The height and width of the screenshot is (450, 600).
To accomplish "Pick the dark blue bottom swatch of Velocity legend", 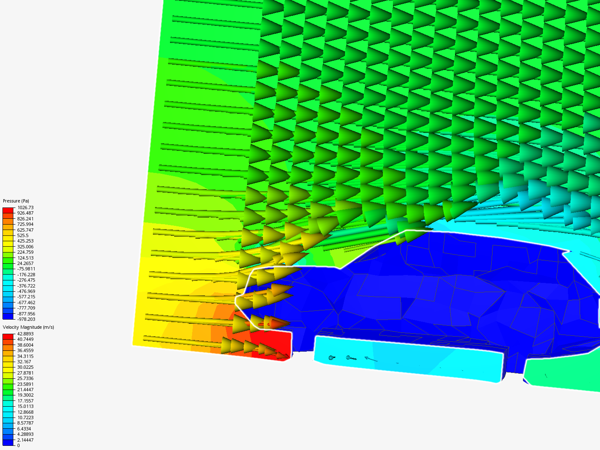I will click(x=8, y=442).
